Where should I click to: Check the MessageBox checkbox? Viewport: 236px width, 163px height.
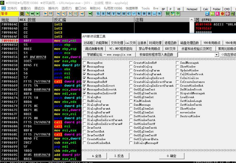coord(84,63)
